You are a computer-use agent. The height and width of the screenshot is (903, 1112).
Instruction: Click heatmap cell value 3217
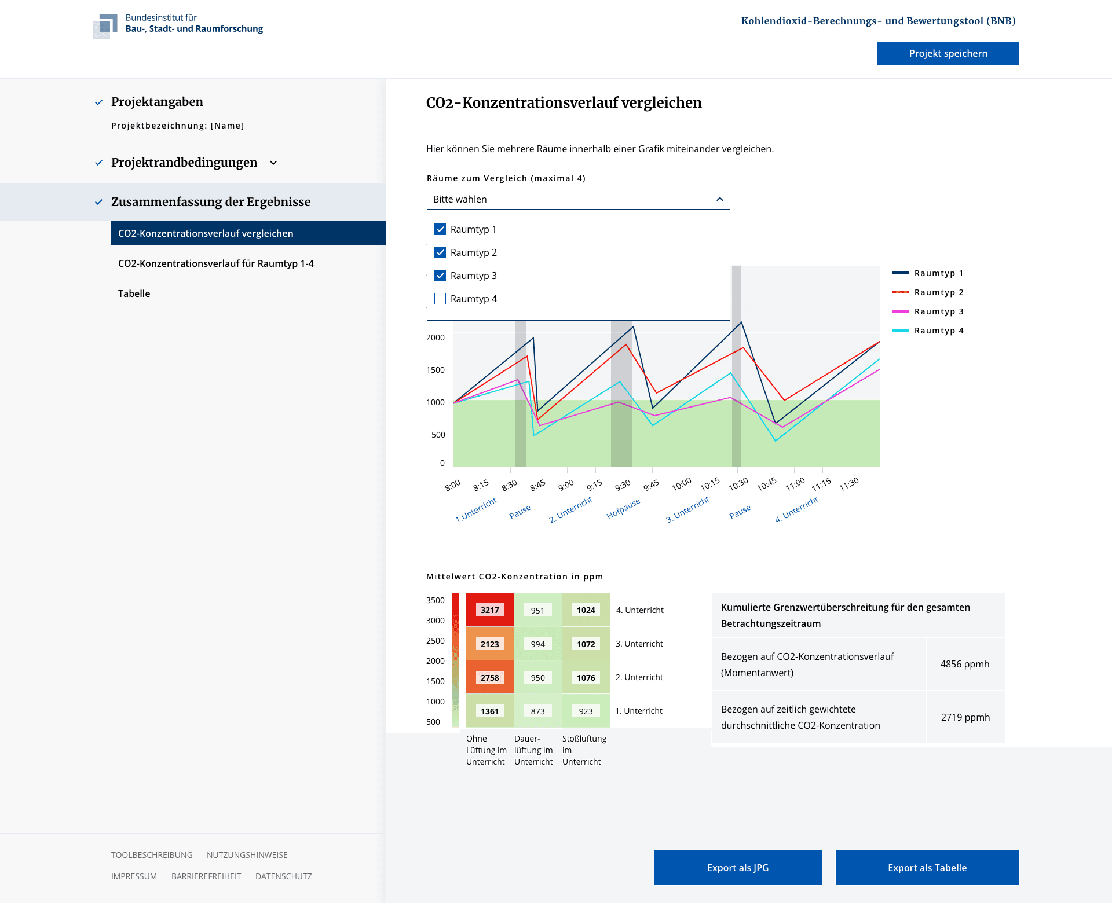pyautogui.click(x=489, y=610)
